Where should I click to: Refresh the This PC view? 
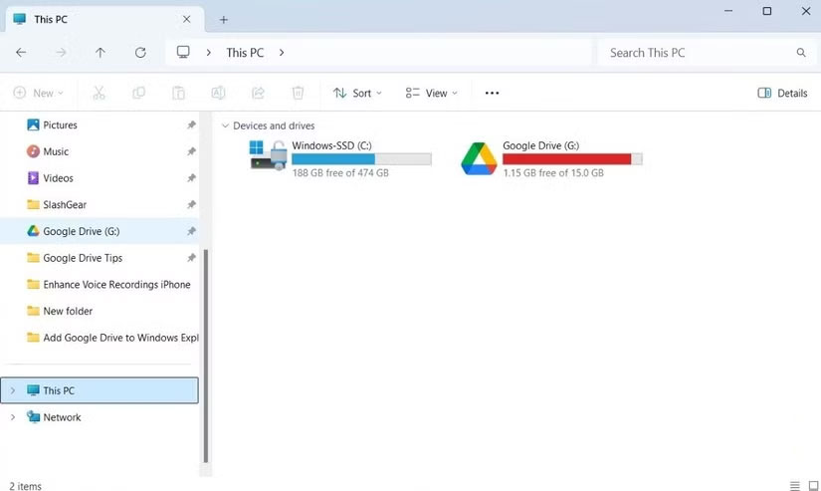(x=140, y=53)
